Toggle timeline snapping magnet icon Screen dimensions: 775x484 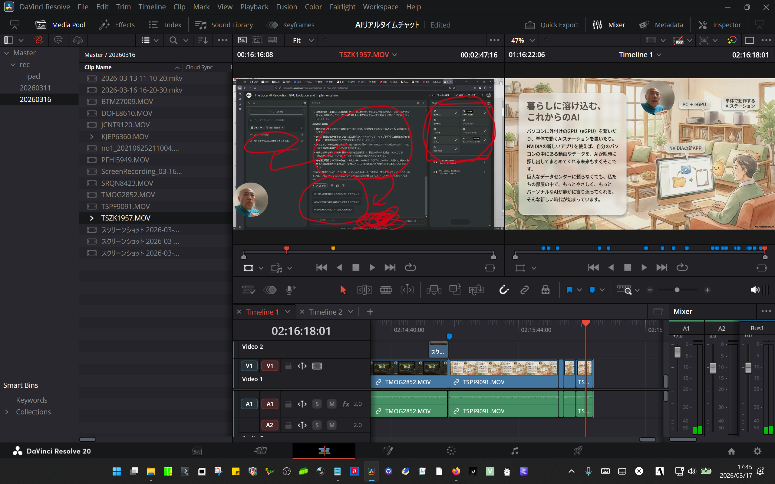(x=504, y=290)
